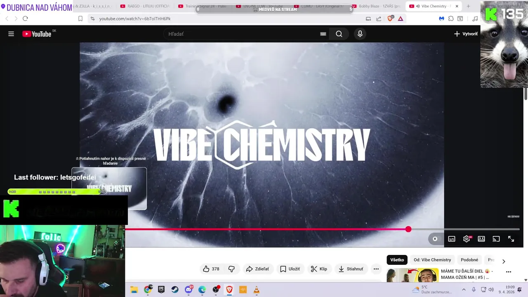Viewport: 528px width, 297px height.
Task: Like the video with 378 likes
Action: point(211,269)
